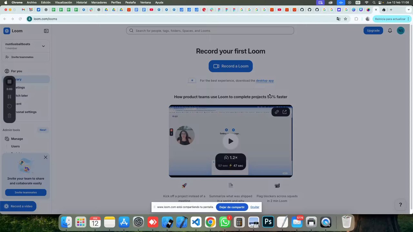Screen dimensions: 413x232
Task: Click the Record a Loom button
Action: click(x=231, y=66)
